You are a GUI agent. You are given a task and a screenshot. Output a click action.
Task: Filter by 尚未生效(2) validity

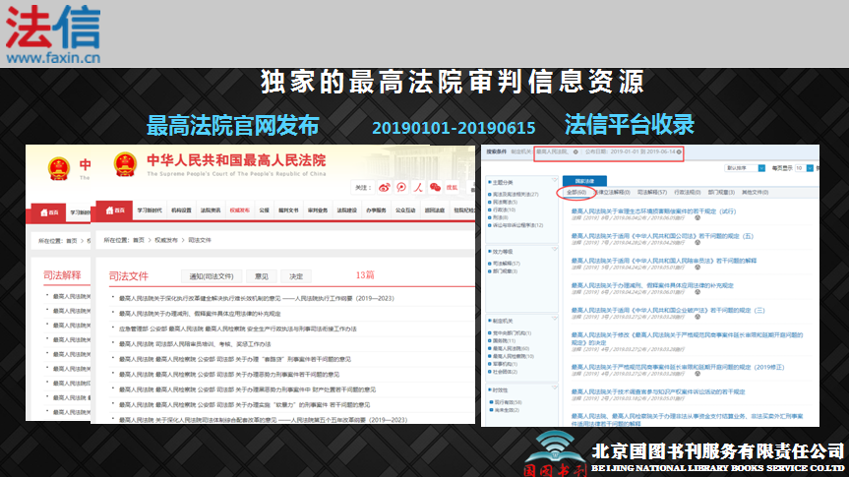507,410
